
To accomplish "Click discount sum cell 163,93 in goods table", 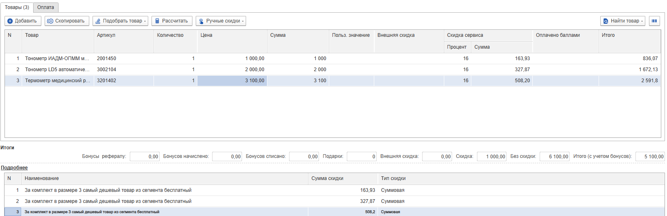I will pyautogui.click(x=502, y=59).
